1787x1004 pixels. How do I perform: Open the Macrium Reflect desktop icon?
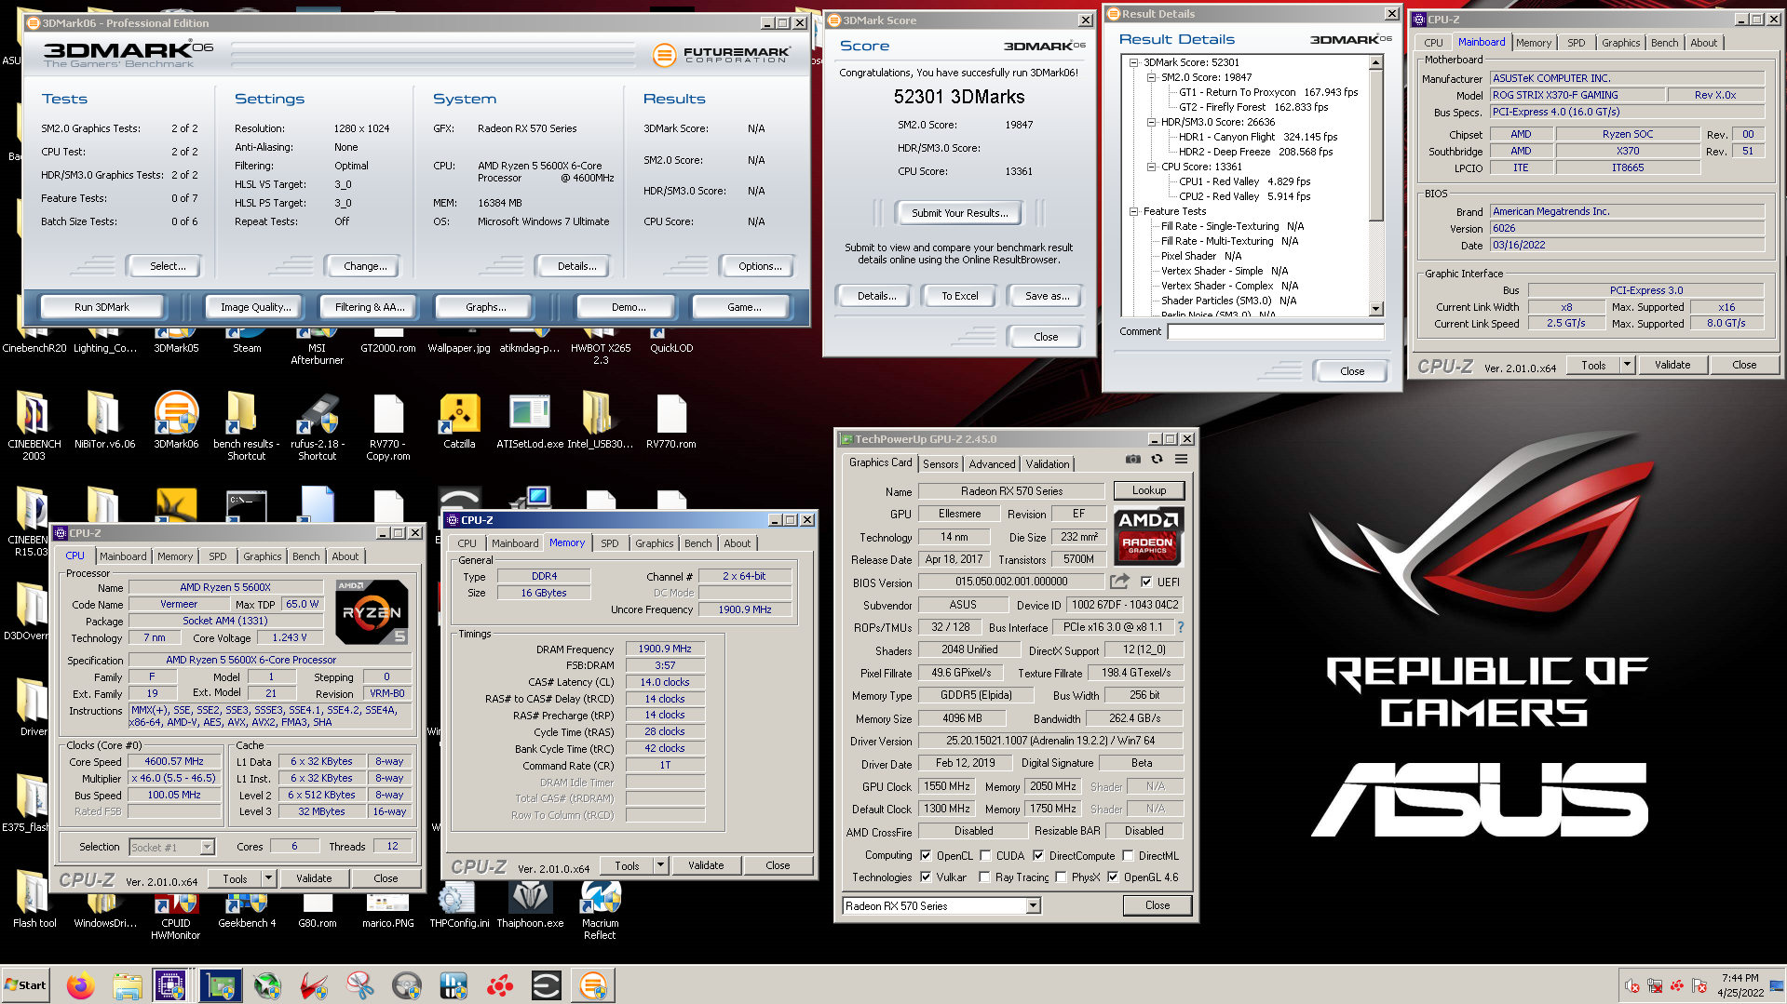[x=601, y=909]
